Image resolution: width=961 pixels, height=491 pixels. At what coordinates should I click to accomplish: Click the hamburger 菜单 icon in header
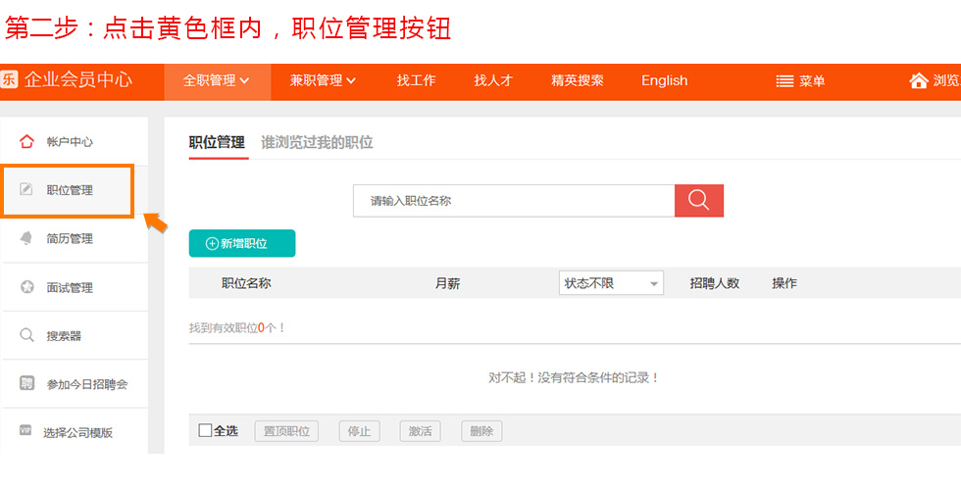(x=784, y=80)
